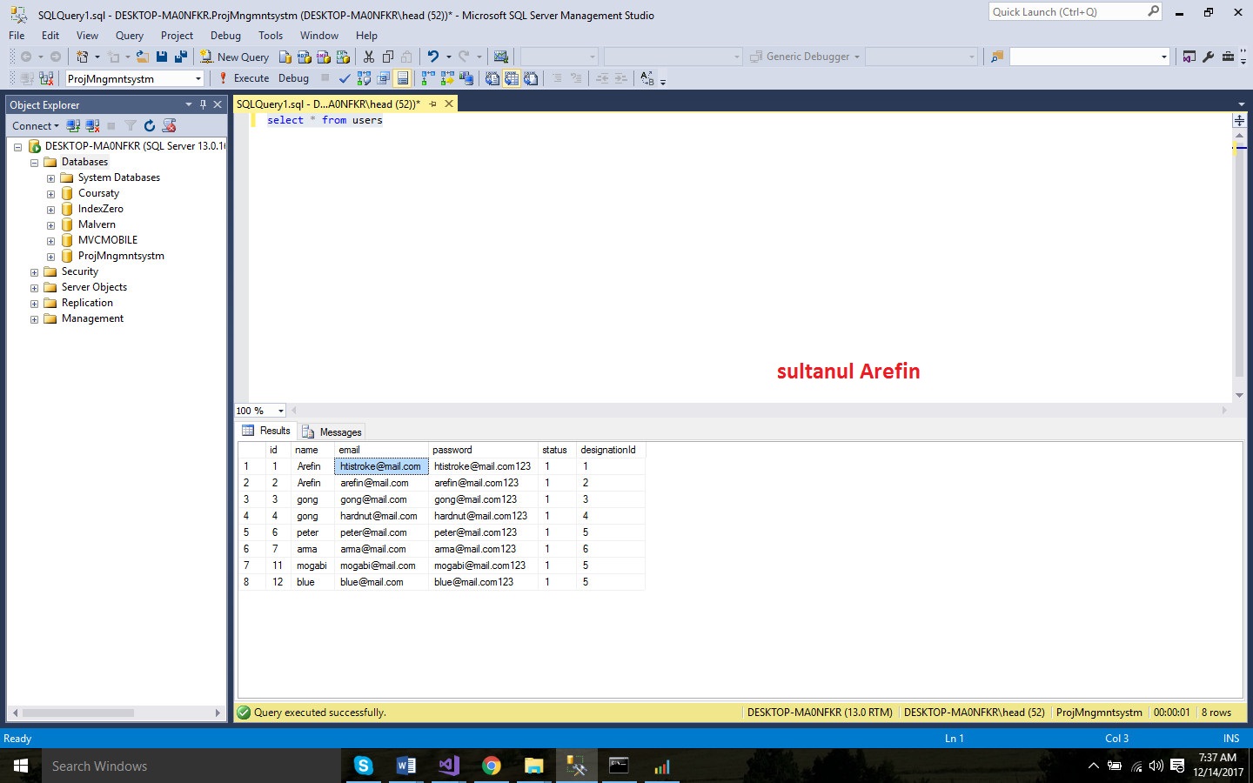This screenshot has height=783, width=1253.
Task: Click the Parse checkmark icon
Action: [345, 78]
